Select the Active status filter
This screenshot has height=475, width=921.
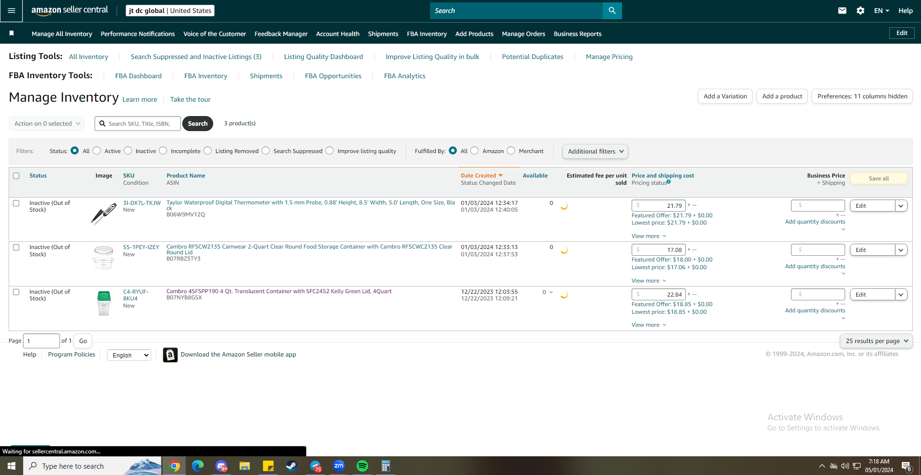tap(97, 151)
